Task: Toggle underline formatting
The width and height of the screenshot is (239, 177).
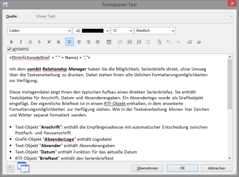Action: pyautogui.click(x=30, y=42)
